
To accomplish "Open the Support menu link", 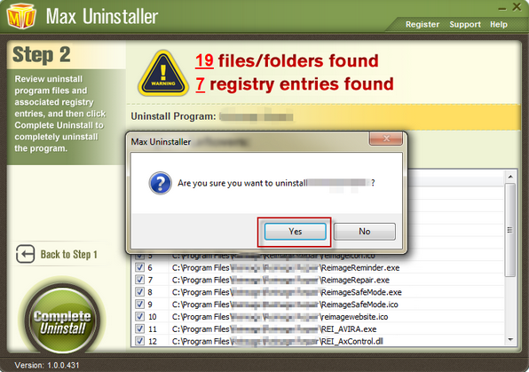I will click(x=465, y=25).
